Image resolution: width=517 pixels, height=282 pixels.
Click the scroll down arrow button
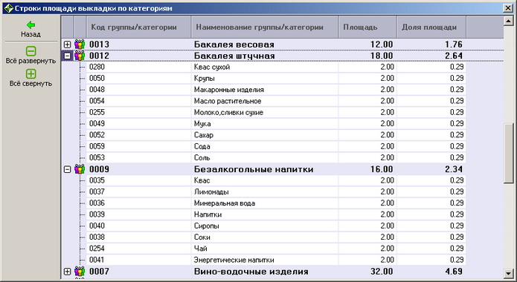(x=509, y=273)
